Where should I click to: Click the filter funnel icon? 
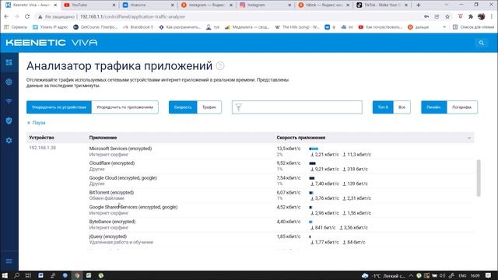point(239,107)
